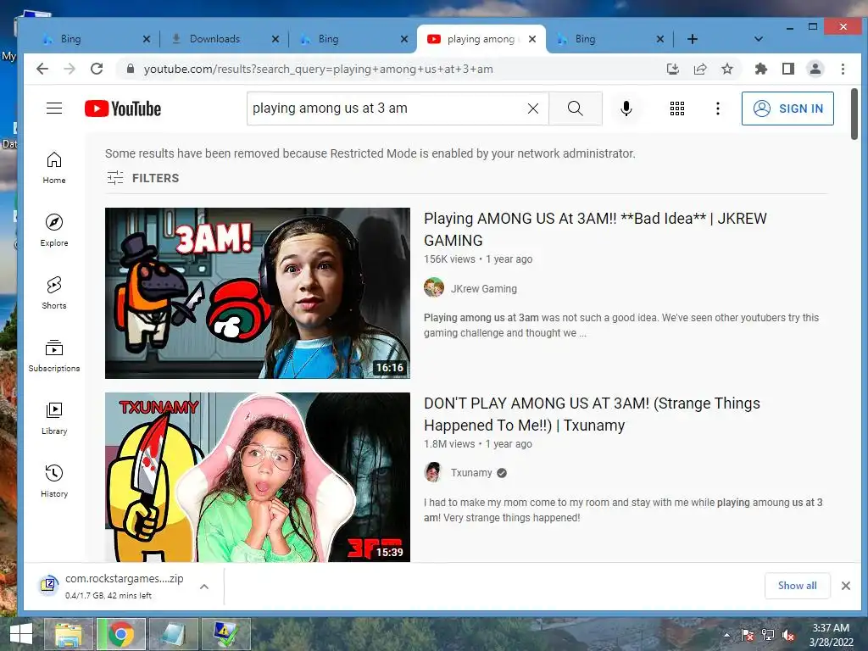This screenshot has width=868, height=651.
Task: Open File Explorer from the taskbar
Action: 69,634
